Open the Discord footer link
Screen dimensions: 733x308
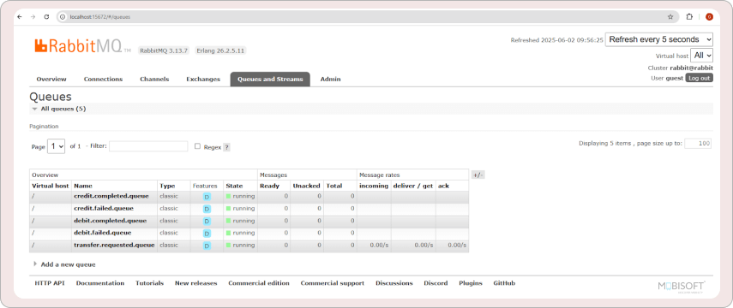click(x=436, y=283)
